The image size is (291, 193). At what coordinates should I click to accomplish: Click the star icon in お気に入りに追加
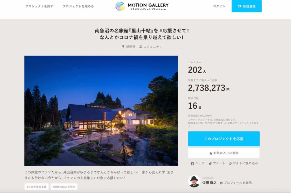[x=211, y=153]
